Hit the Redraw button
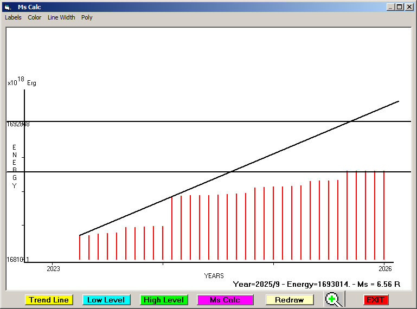The image size is (417, 309). (289, 300)
